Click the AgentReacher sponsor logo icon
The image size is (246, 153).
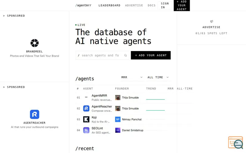(34, 114)
